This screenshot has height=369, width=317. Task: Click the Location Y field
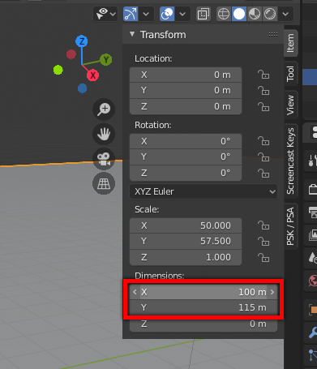tap(186, 90)
